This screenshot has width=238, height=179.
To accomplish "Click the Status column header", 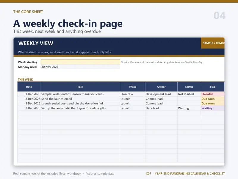I will (x=189, y=87).
